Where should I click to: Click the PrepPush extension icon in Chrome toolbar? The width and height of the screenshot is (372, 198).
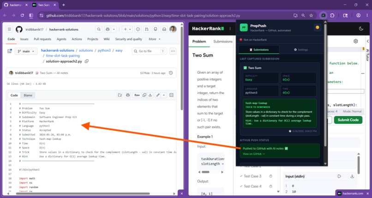[x=324, y=15]
